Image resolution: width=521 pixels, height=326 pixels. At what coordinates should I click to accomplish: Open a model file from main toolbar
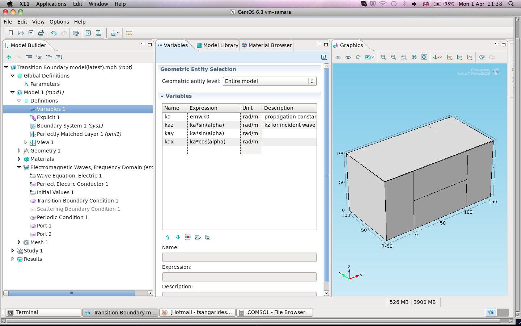(21, 33)
